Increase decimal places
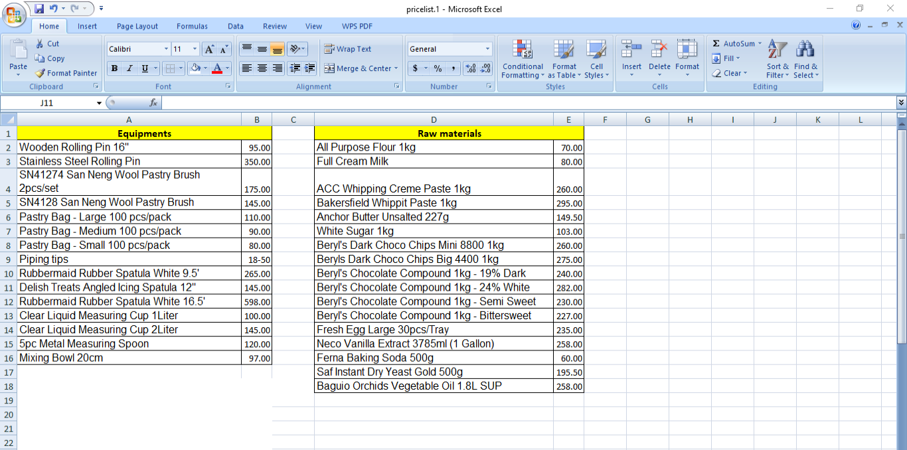 pyautogui.click(x=471, y=68)
